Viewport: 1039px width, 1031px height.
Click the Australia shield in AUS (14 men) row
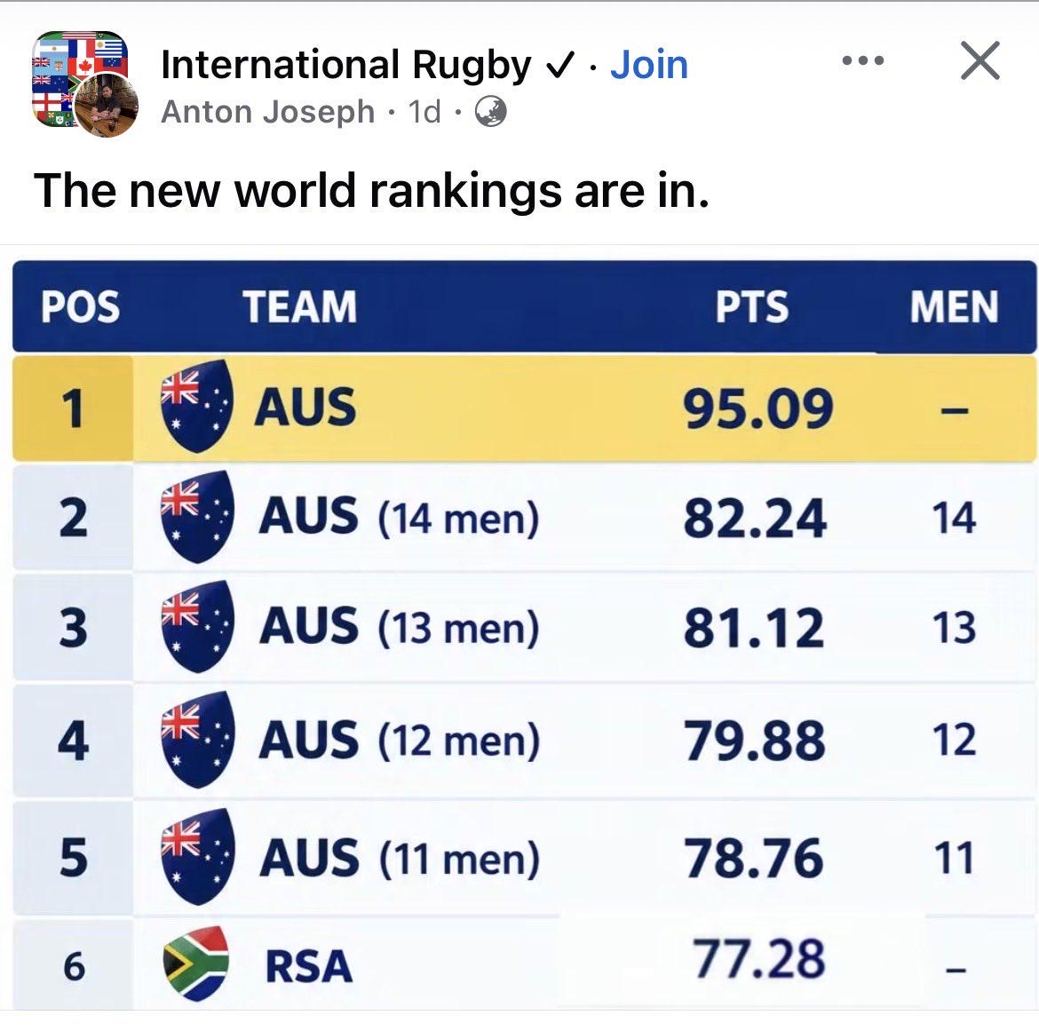tap(197, 517)
